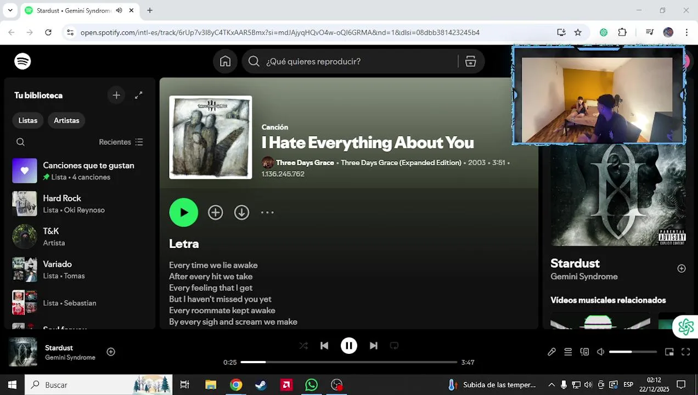Bookmark this page with star icon
Image resolution: width=698 pixels, height=395 pixels.
pyautogui.click(x=578, y=32)
